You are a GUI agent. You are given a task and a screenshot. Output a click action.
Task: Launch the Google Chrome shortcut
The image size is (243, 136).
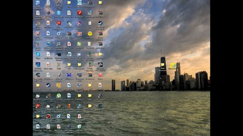click(38, 23)
